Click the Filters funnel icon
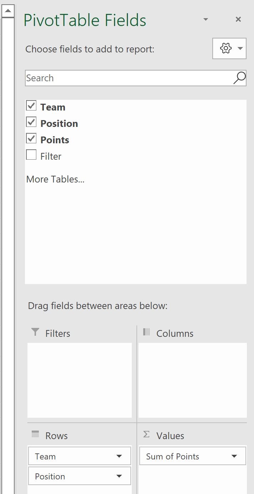This screenshot has height=494, width=254. point(35,332)
